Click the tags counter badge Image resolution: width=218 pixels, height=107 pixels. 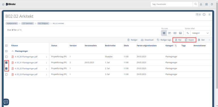click(198, 14)
